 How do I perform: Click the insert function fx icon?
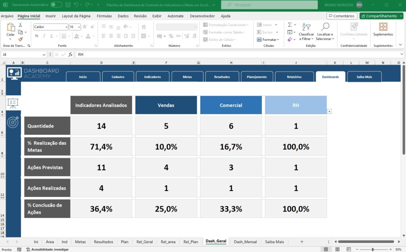[70, 54]
